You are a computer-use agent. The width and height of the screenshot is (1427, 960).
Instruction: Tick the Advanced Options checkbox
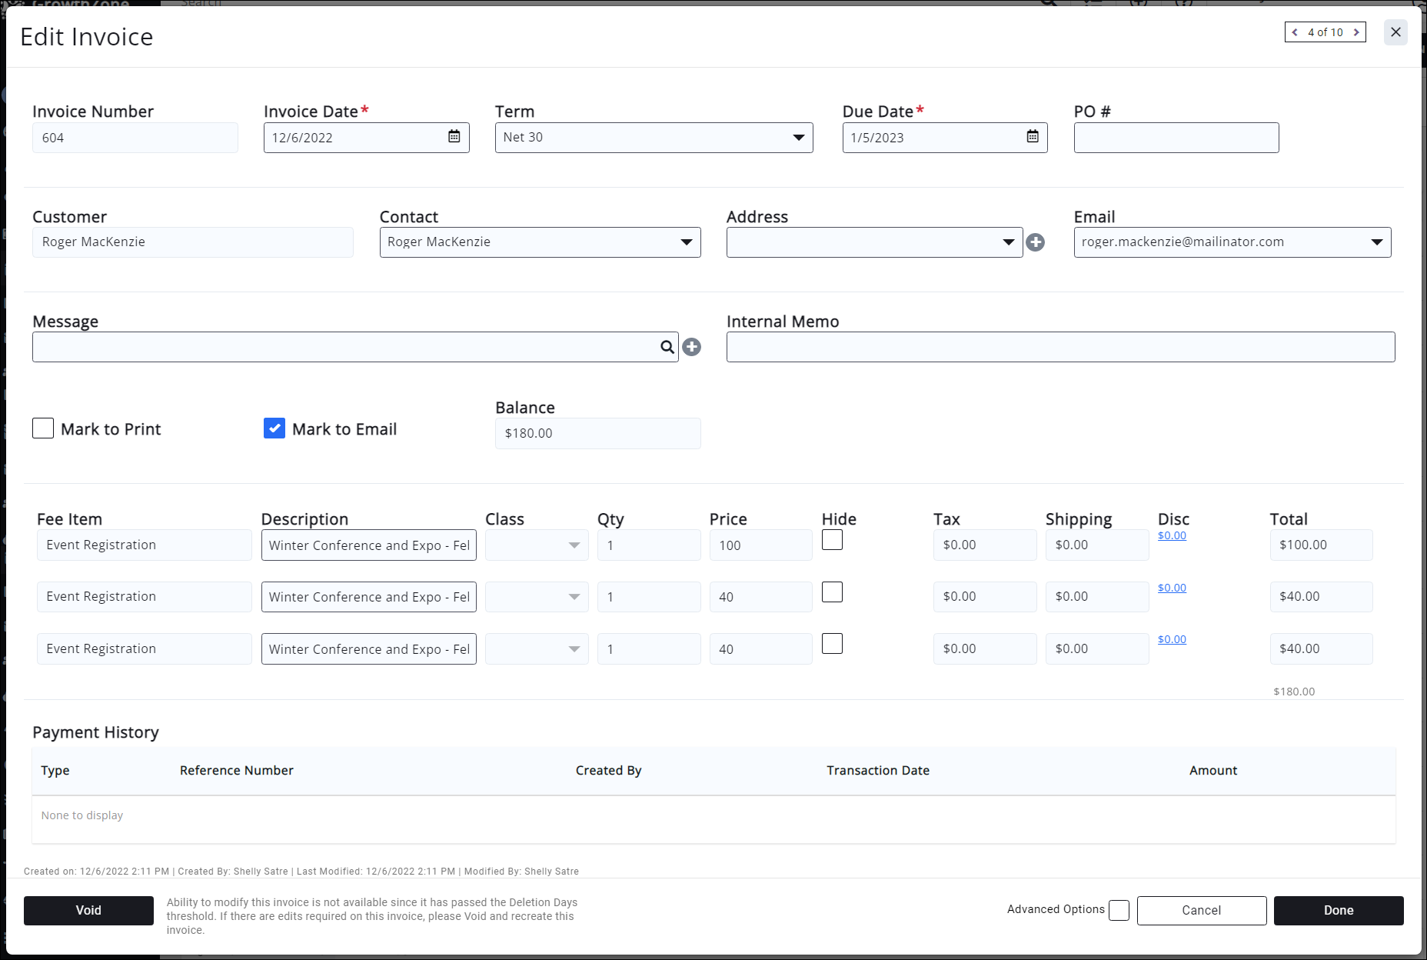(1119, 910)
